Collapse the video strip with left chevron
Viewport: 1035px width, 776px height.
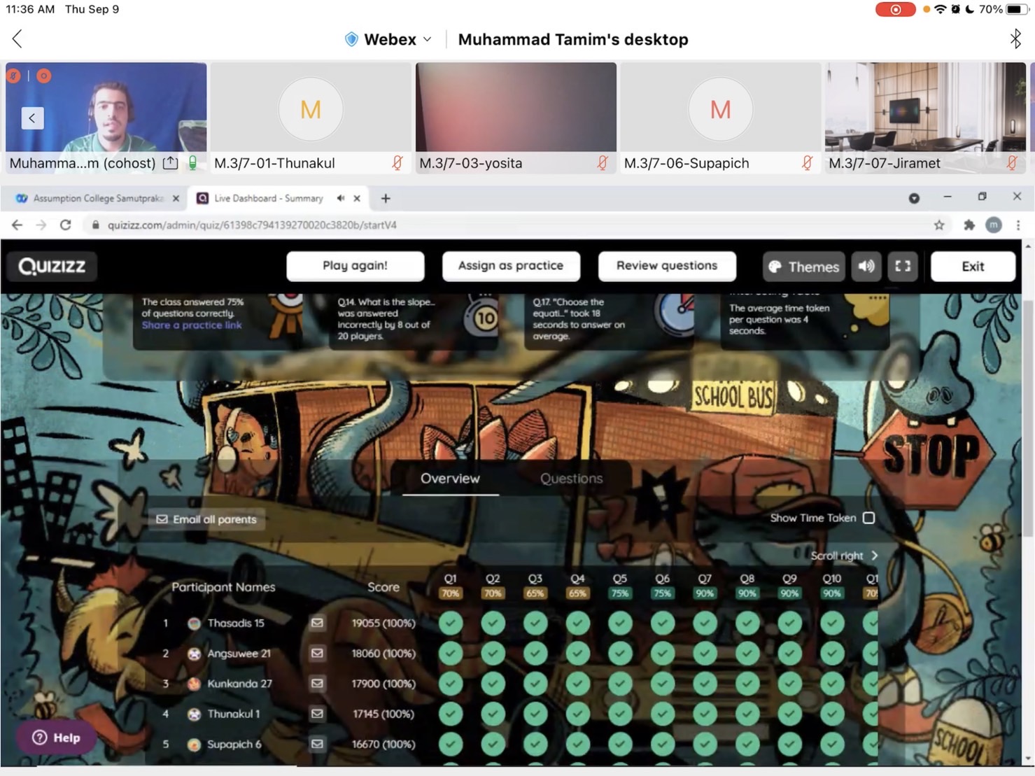32,118
